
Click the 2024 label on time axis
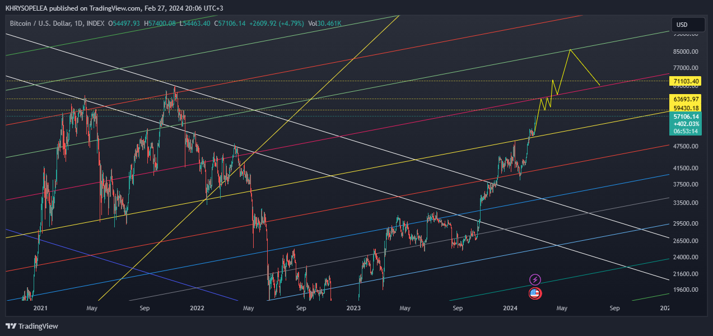pyautogui.click(x=510, y=308)
